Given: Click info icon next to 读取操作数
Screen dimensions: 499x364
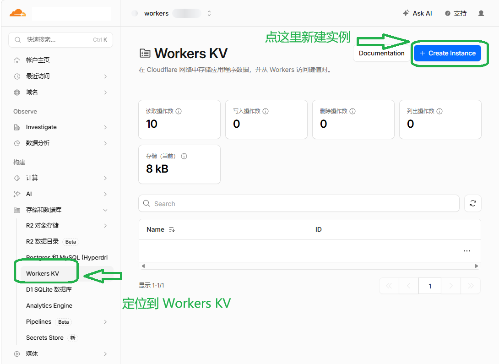Looking at the screenshot, I should 179,111.
